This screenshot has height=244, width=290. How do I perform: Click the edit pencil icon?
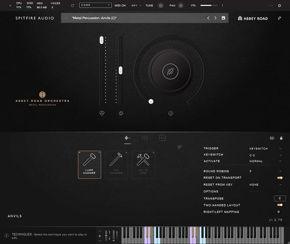coord(179,147)
